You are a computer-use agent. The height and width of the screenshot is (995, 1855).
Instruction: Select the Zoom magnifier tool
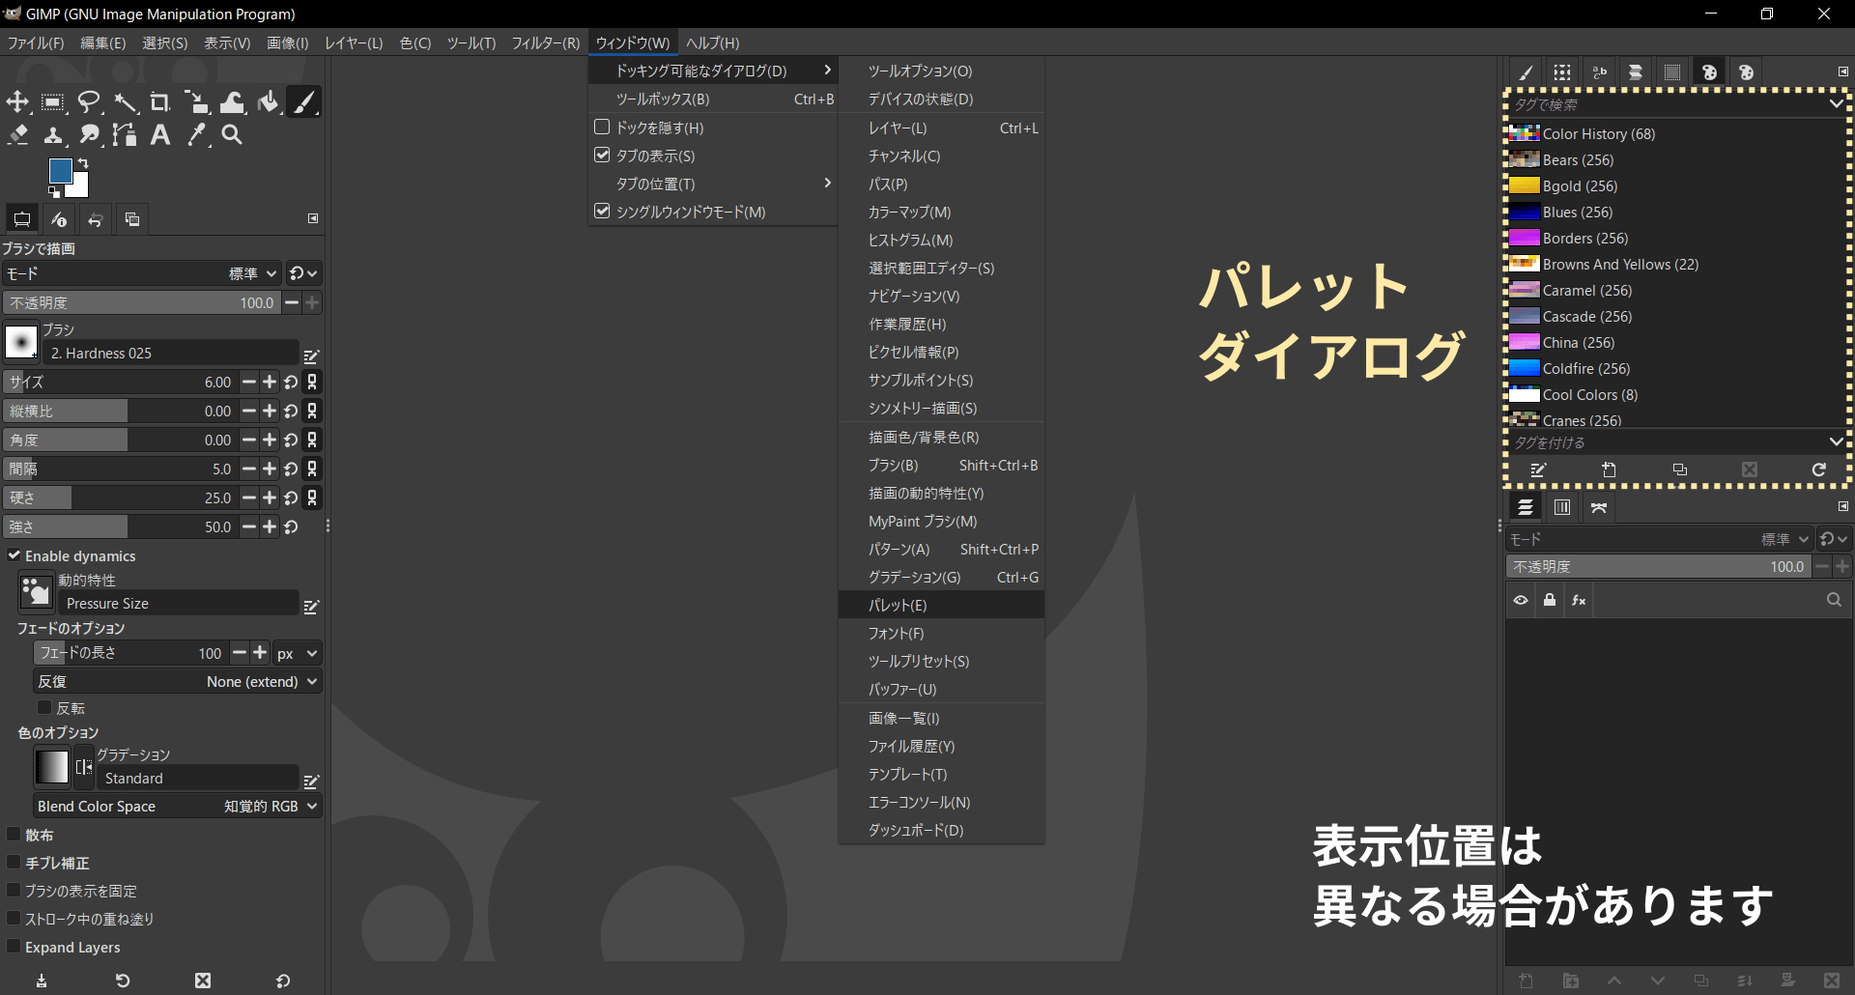click(232, 135)
